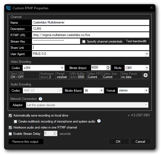This screenshot has height=155, width=161.
Task: Toggle Automatically save recording on local drive
Action: pos(10,115)
